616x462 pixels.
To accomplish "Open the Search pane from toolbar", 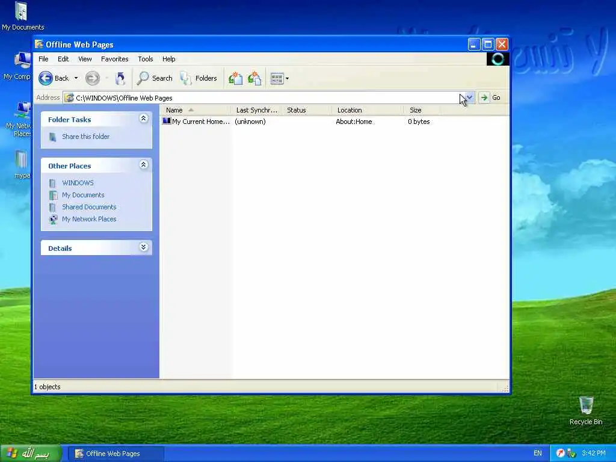I will pos(155,78).
